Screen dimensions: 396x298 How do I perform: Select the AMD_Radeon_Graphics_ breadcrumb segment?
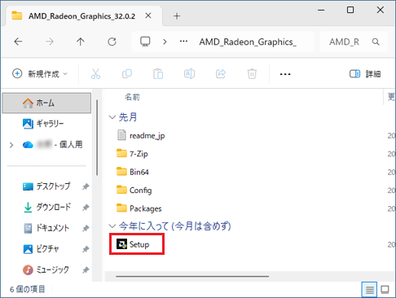coord(248,42)
